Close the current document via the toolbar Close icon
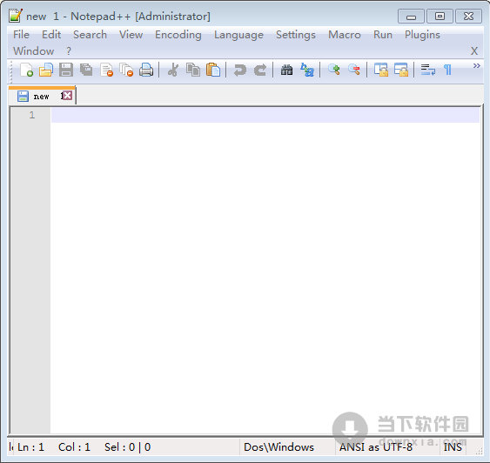Image resolution: width=490 pixels, height=463 pixels. point(106,70)
